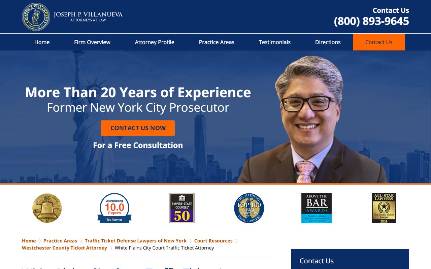Open the Directions nav item

328,42
